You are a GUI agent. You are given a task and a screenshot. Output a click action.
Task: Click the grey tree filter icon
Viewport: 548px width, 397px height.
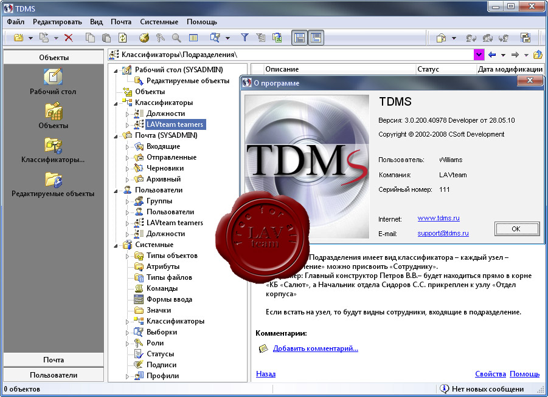click(x=261, y=38)
